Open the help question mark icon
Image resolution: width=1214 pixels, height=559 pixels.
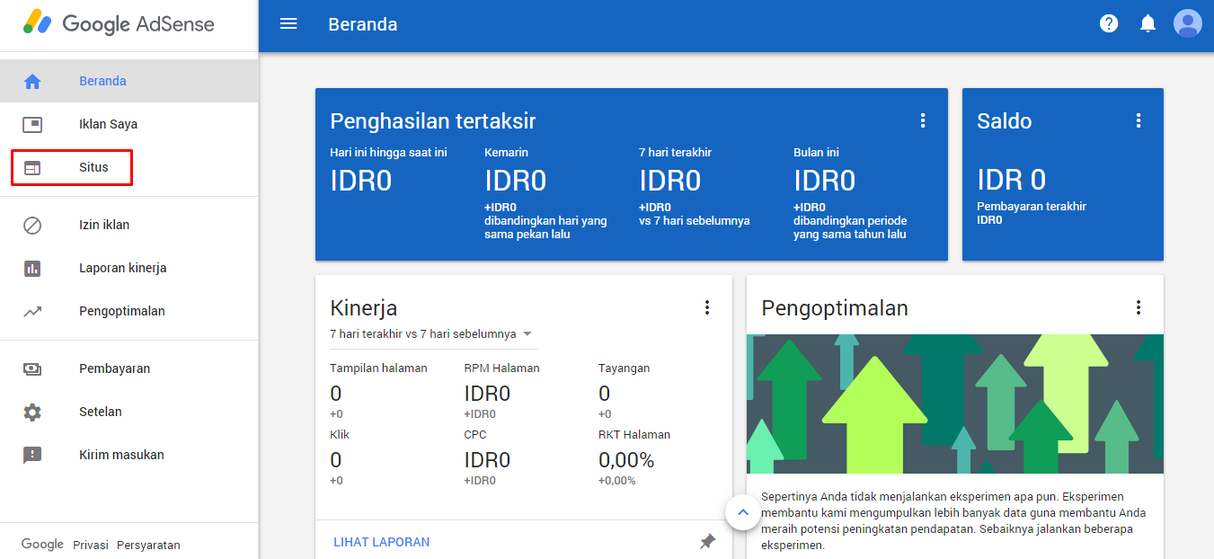click(1109, 24)
